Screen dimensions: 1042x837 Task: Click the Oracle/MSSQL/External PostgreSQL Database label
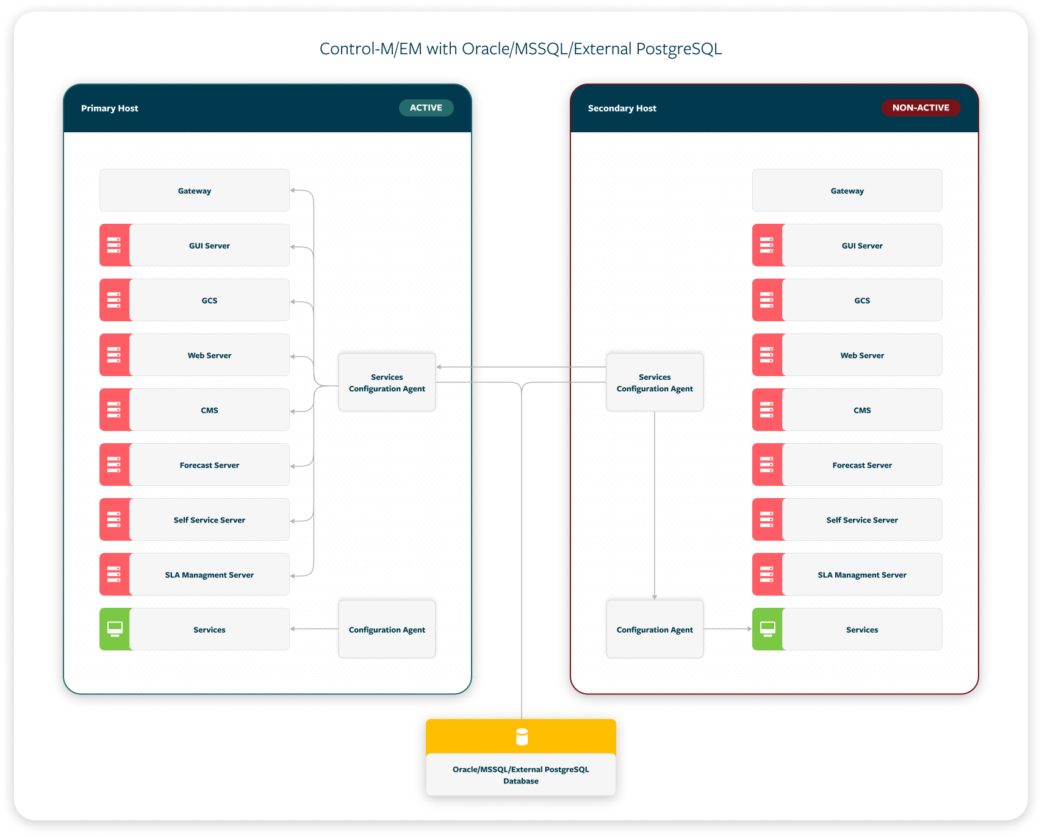click(520, 775)
